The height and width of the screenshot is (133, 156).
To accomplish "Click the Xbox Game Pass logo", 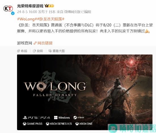I will tap(33, 124).
